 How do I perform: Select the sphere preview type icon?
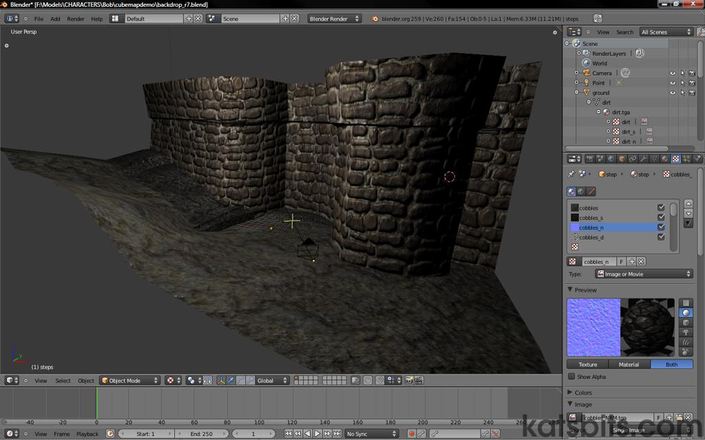(x=686, y=313)
